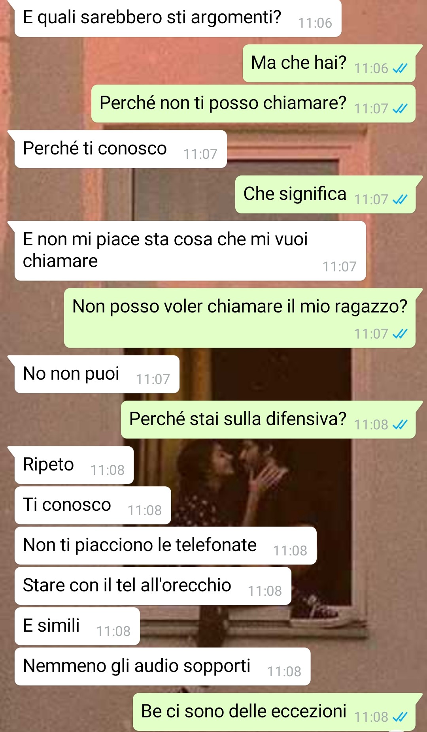
Task: Select the "Stare con il tel all'orecchio" bubble
Action: coord(153,586)
